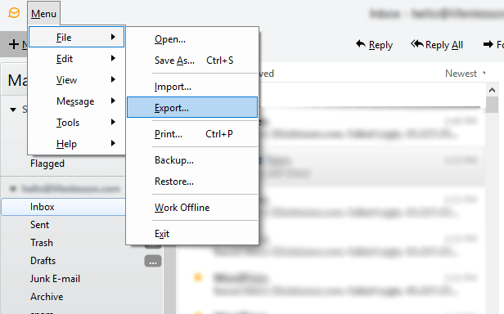
Task: Open the File submenu
Action: pos(77,38)
